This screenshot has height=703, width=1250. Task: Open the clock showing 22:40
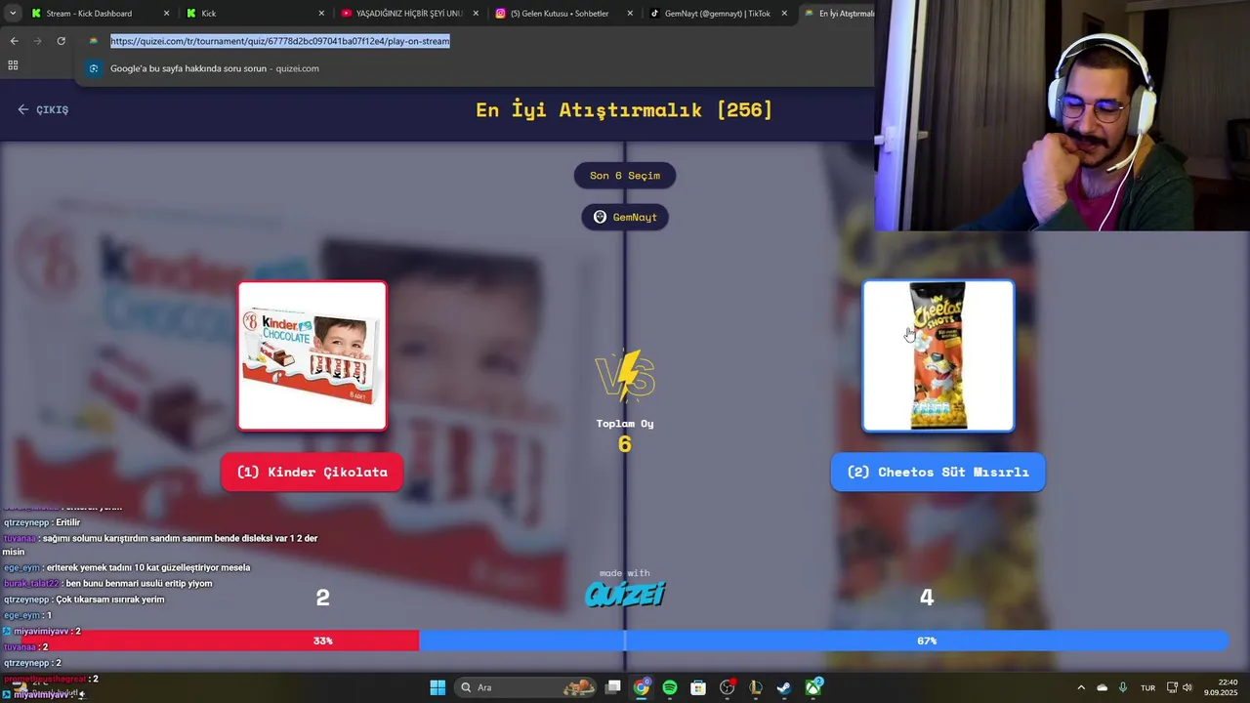pyautogui.click(x=1221, y=687)
